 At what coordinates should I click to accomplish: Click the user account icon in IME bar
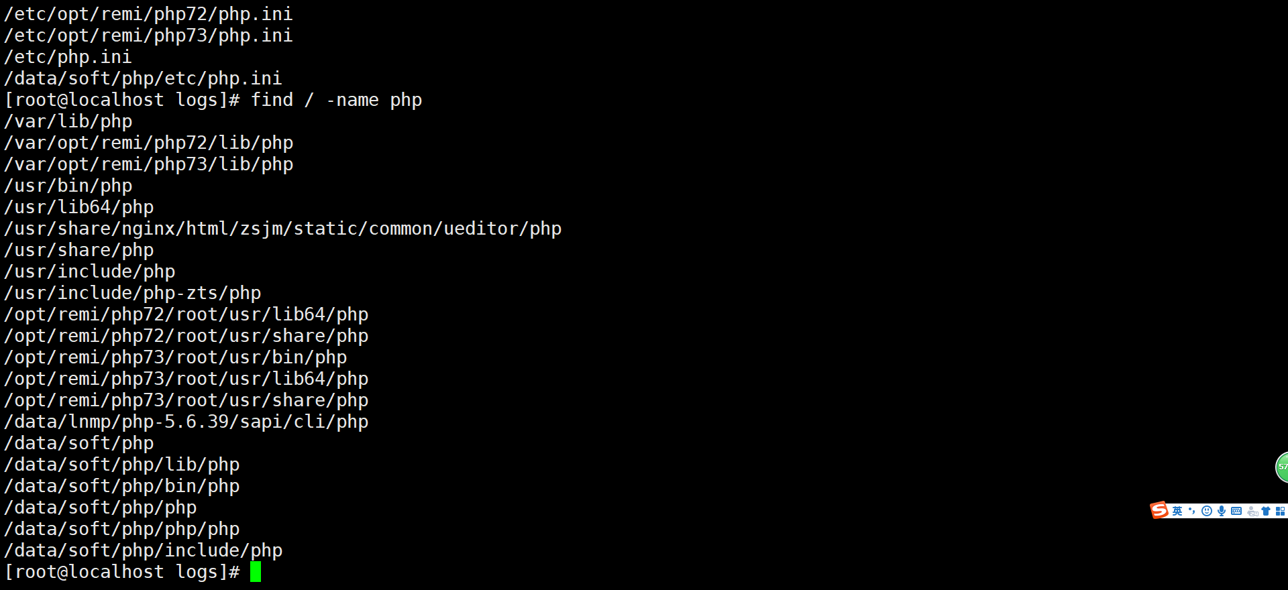click(1252, 511)
